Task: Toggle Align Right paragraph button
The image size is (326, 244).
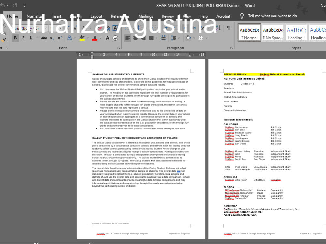Action: (143, 38)
